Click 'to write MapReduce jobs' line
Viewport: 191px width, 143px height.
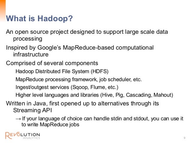point(50,124)
